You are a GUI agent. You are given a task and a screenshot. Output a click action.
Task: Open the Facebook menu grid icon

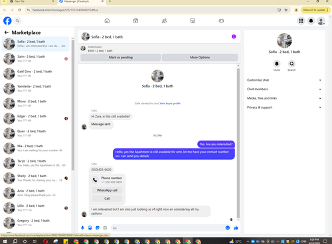[x=301, y=21]
